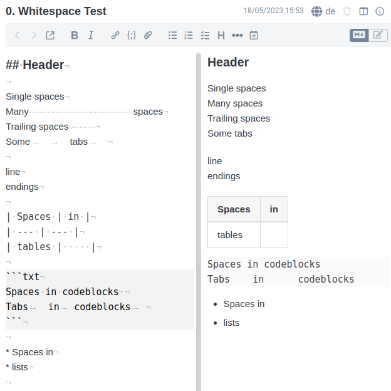Attach a file with paperclip icon
The width and height of the screenshot is (391, 391).
148,35
